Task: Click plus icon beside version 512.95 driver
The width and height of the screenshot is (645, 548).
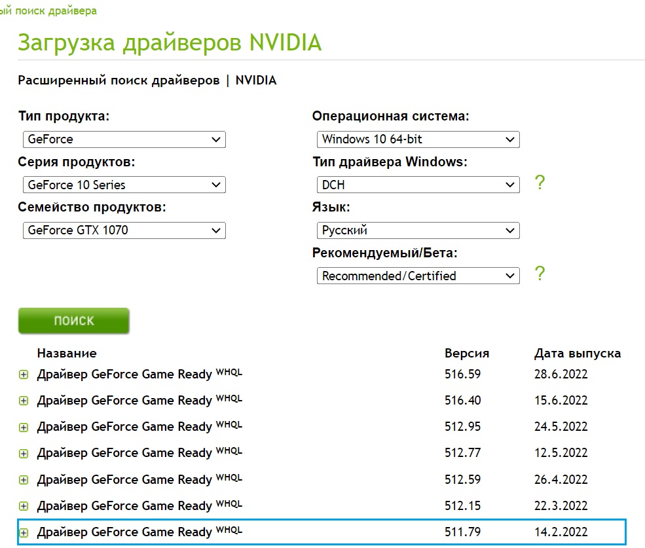Action: (x=24, y=428)
